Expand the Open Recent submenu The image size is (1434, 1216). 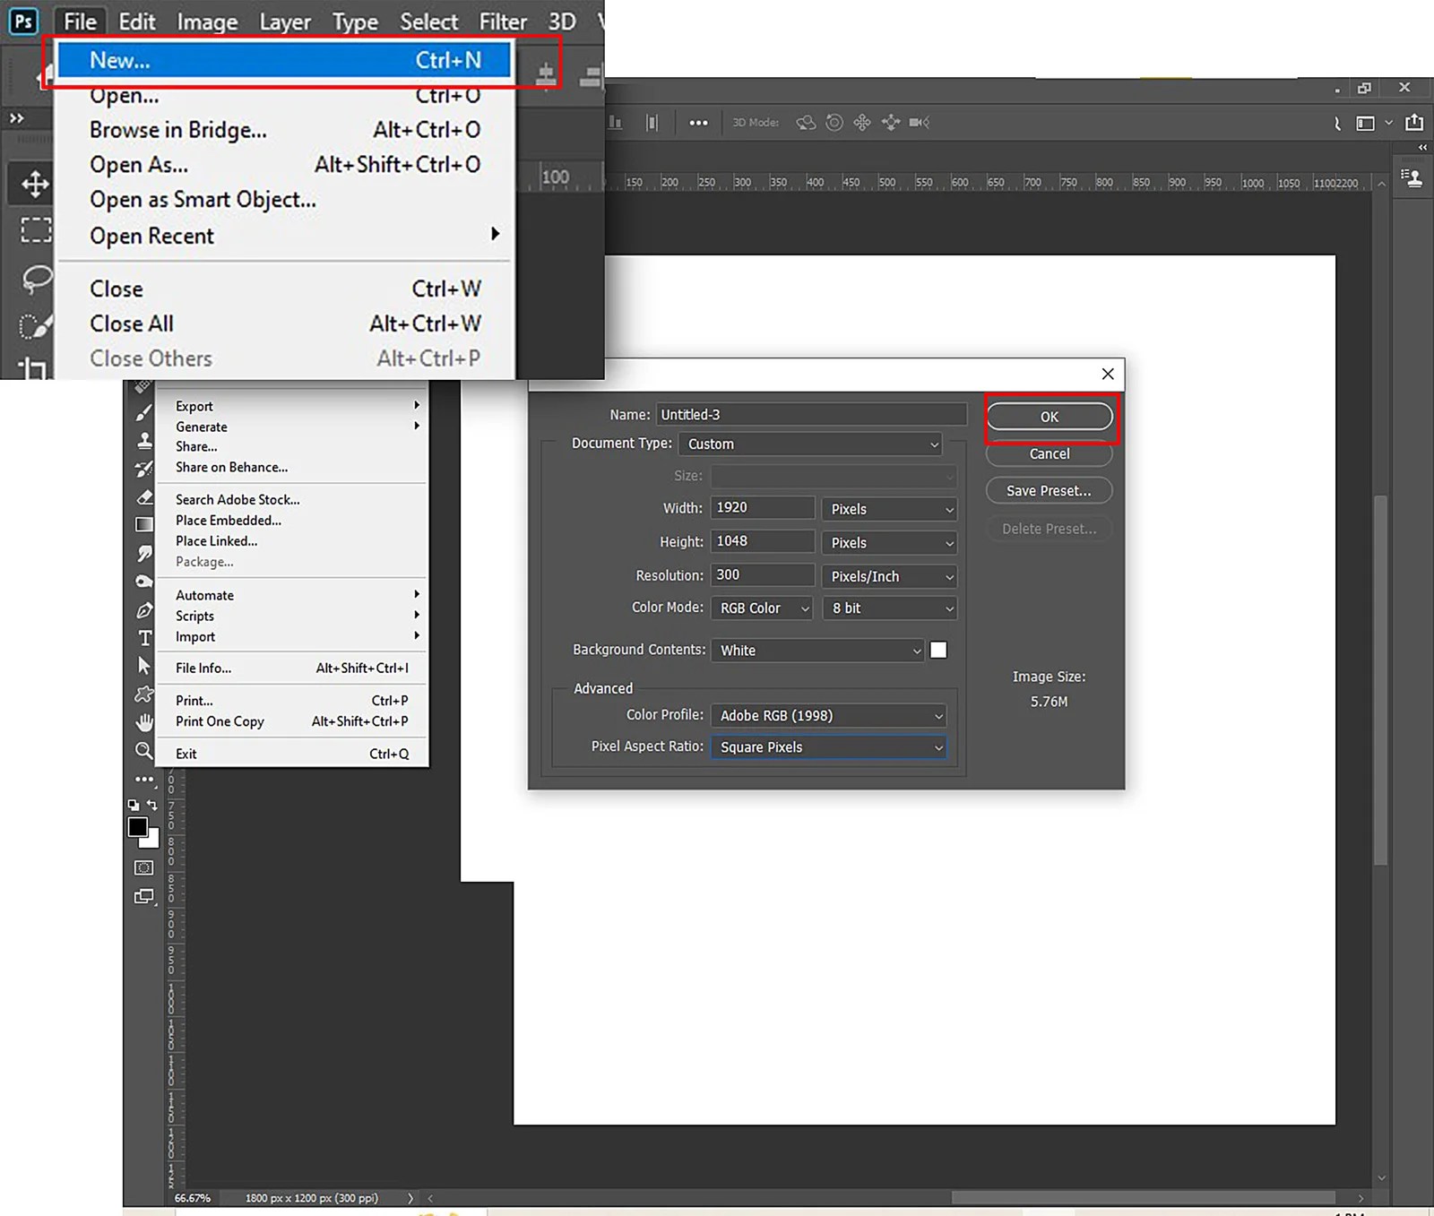(285, 236)
